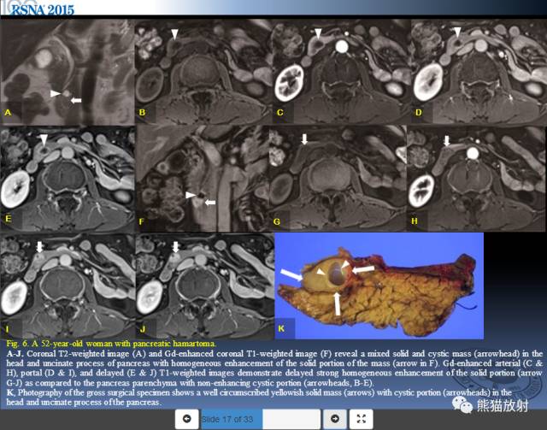Screen dimensions: 547x430
Task: Open arterial phase image panel C
Action: pyautogui.click(x=342, y=72)
